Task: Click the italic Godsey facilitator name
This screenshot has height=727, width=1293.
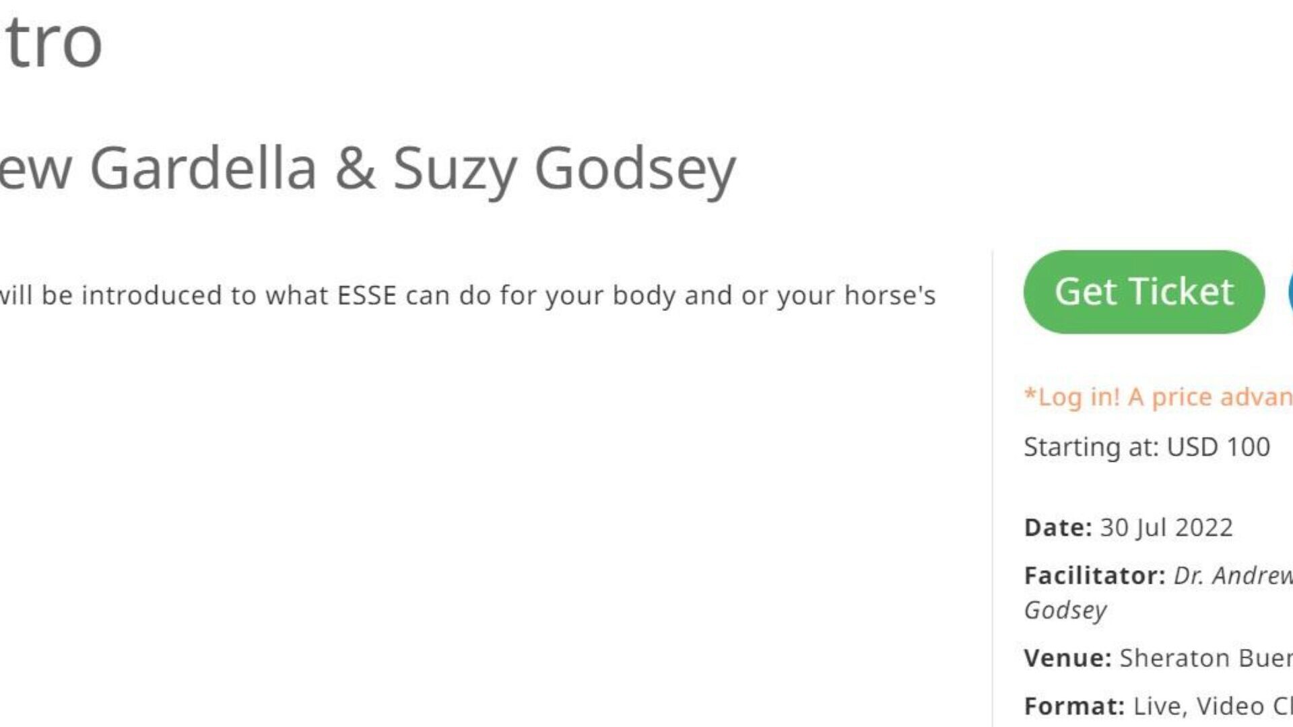Action: [x=1065, y=611]
